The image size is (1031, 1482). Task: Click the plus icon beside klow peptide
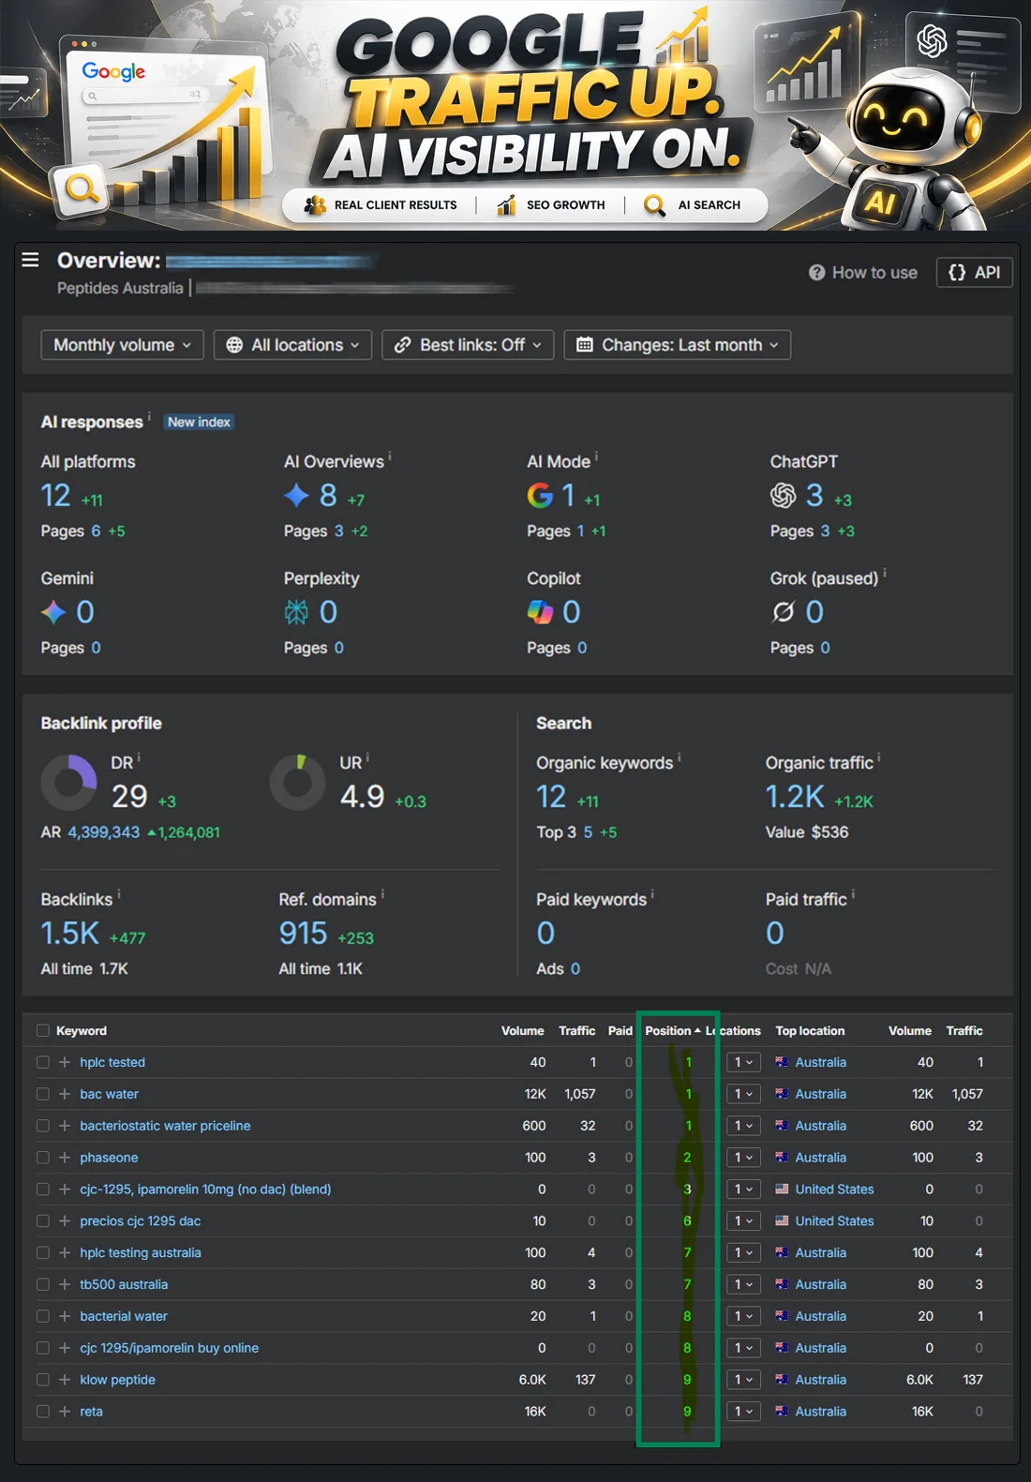(65, 1380)
